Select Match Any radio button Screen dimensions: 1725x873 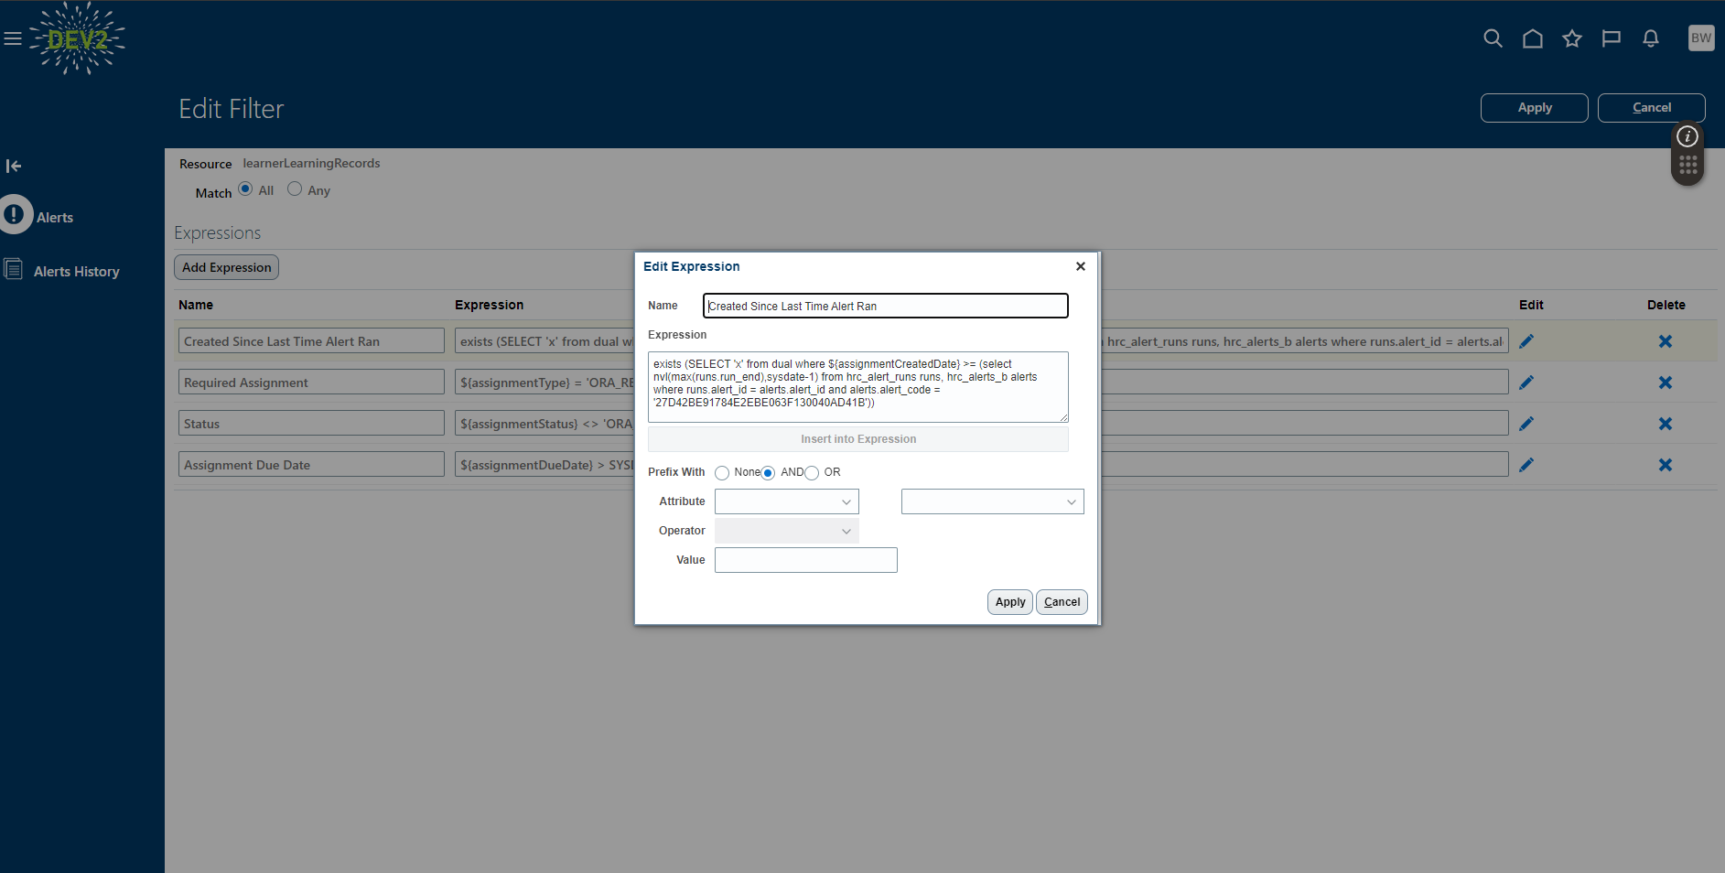pos(295,189)
